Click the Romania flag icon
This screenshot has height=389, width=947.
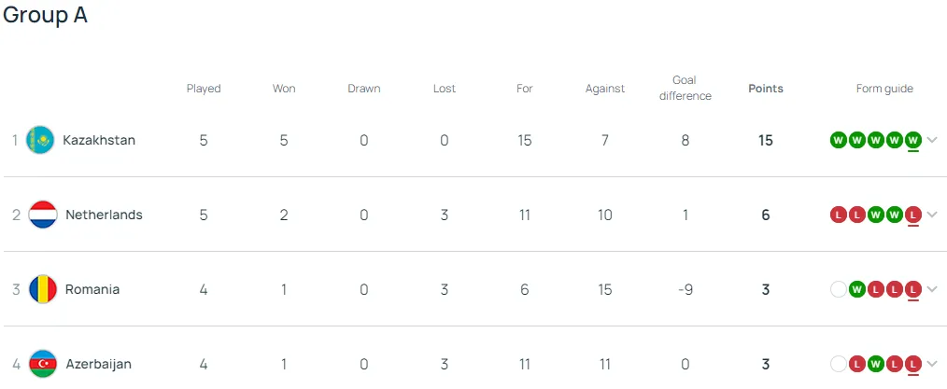pyautogui.click(x=43, y=289)
